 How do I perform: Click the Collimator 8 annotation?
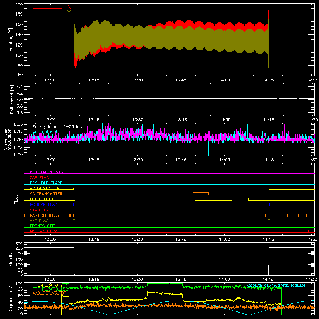point(45,132)
